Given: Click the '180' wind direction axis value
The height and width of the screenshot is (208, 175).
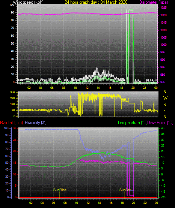Looking at the screenshot, I should (12, 105).
